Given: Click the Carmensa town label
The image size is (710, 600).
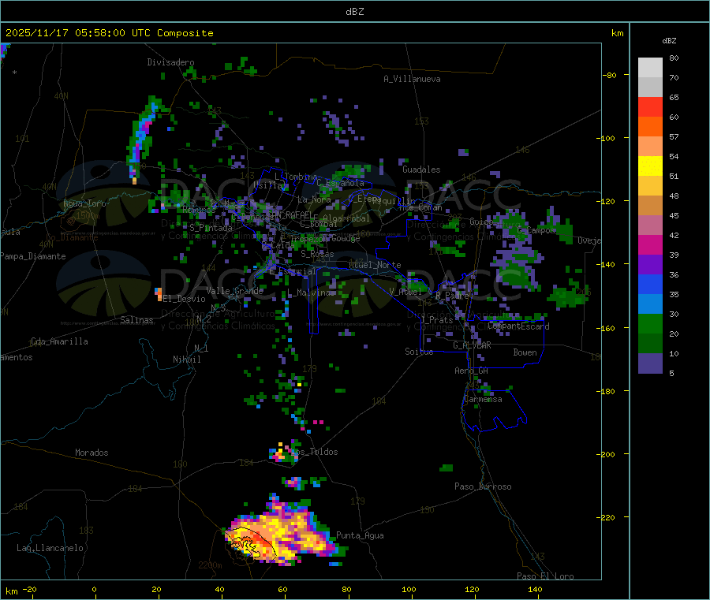Looking at the screenshot, I should point(483,399).
